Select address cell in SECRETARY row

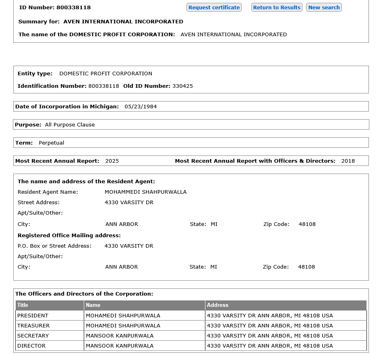(x=286, y=335)
